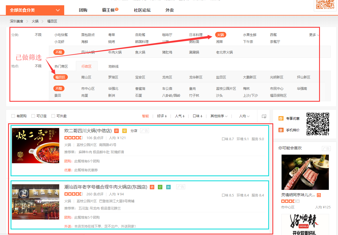338x235 pixels.
Task: Choose the 自助餐 category
Action: click(x=140, y=35)
